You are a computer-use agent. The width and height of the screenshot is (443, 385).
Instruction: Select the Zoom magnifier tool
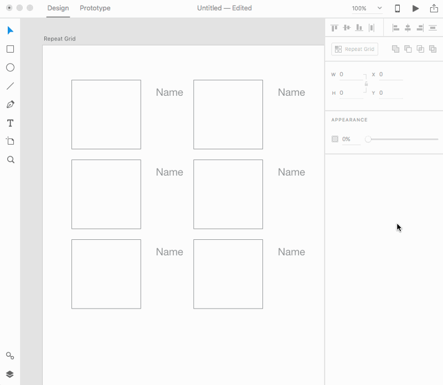pyautogui.click(x=10, y=160)
